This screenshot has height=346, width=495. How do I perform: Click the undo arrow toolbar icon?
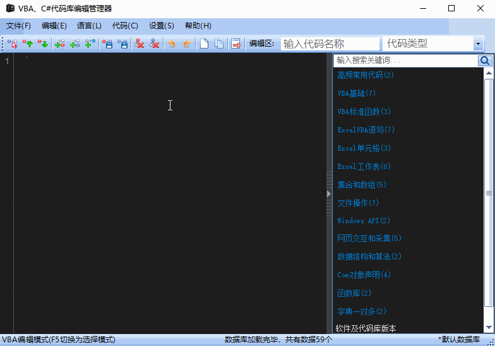[x=171, y=43]
